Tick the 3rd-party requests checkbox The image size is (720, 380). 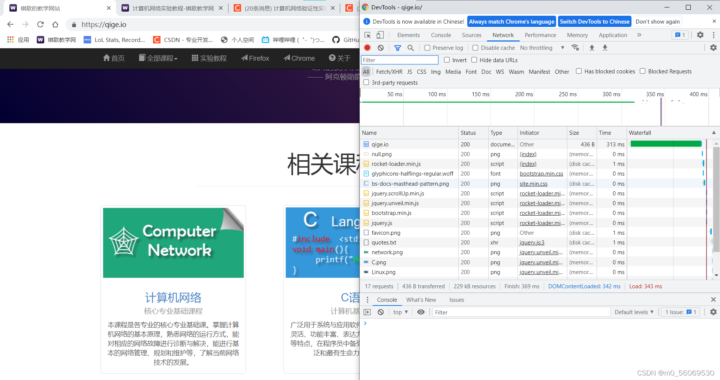click(x=366, y=82)
